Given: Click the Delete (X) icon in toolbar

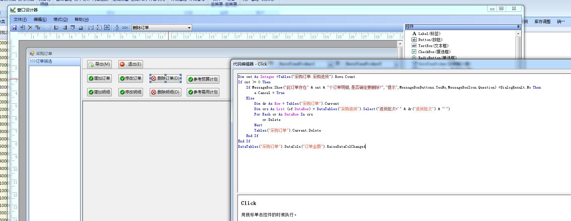Looking at the screenshot, I should coord(30,28).
